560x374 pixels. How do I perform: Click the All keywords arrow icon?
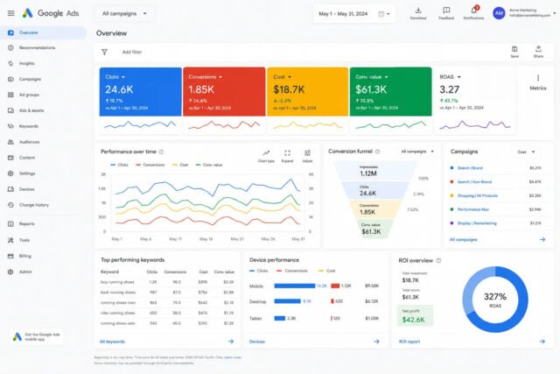coord(231,342)
